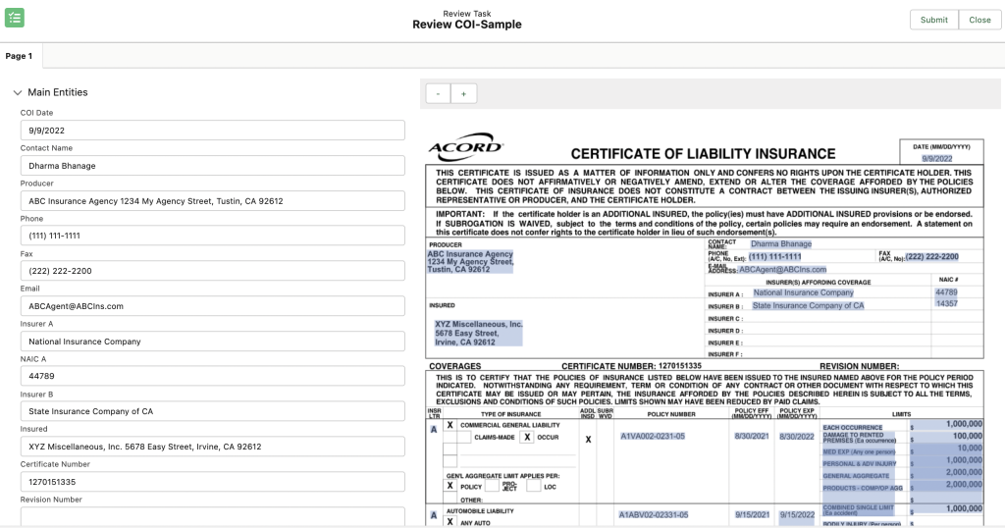Image resolution: width=1005 pixels, height=528 pixels.
Task: Toggle the Loc aggregate limit checkbox
Action: (x=533, y=487)
